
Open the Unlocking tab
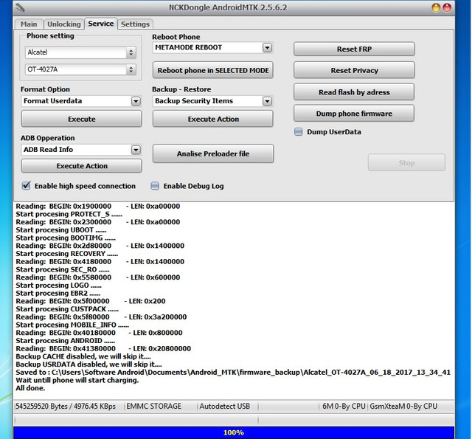coord(64,24)
